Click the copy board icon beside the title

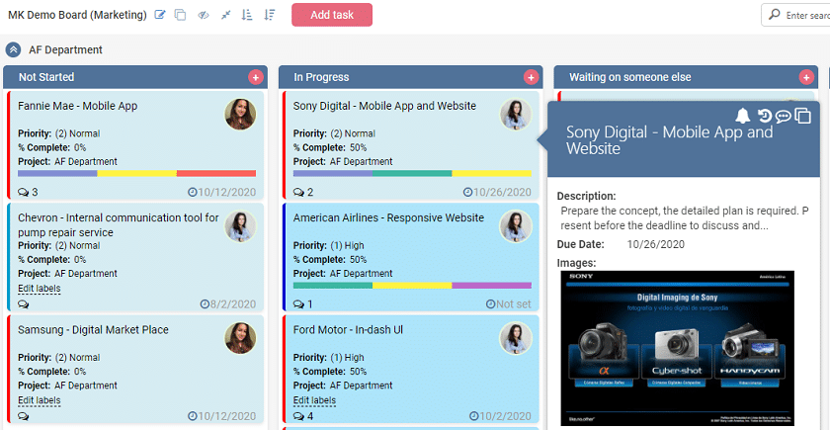coord(181,15)
